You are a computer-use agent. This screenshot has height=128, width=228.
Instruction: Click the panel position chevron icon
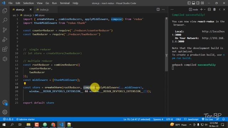[219, 10]
